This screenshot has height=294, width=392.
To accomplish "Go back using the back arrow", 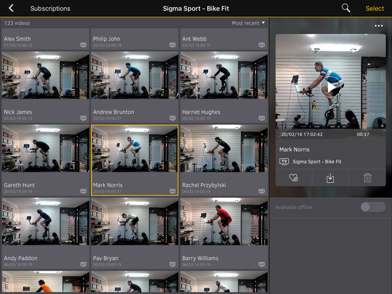I will click(x=11, y=8).
